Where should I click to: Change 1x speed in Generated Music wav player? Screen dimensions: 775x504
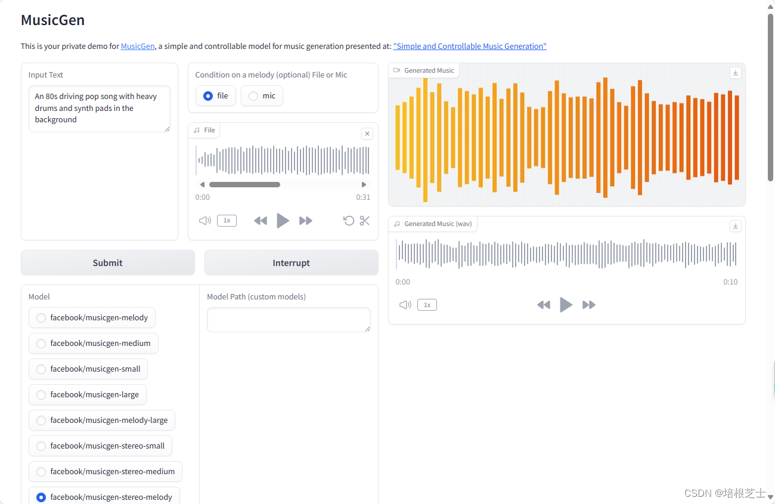(x=427, y=305)
